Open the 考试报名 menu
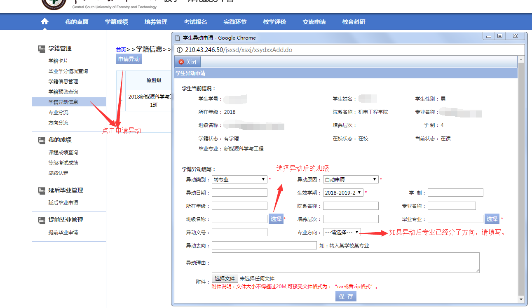 point(195,22)
